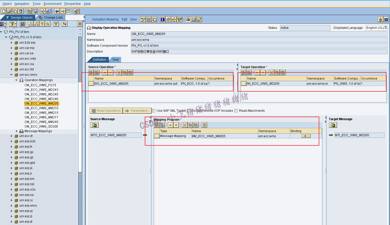Go back with the blue left arrow
390x225 pixels.
(57, 11)
